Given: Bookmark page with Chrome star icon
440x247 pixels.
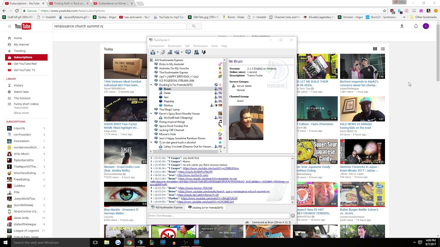Looking at the screenshot, I should point(385,11).
